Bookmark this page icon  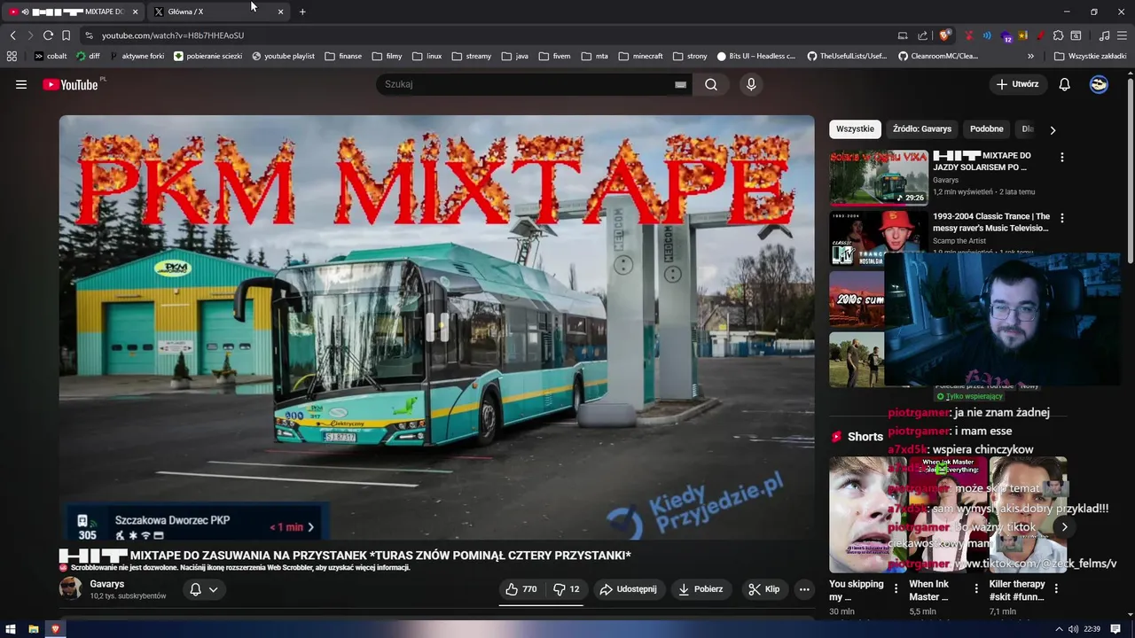coord(66,35)
